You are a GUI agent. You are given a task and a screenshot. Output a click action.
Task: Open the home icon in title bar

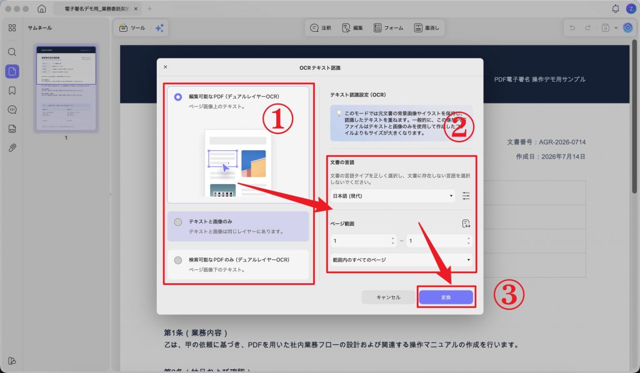pos(42,9)
